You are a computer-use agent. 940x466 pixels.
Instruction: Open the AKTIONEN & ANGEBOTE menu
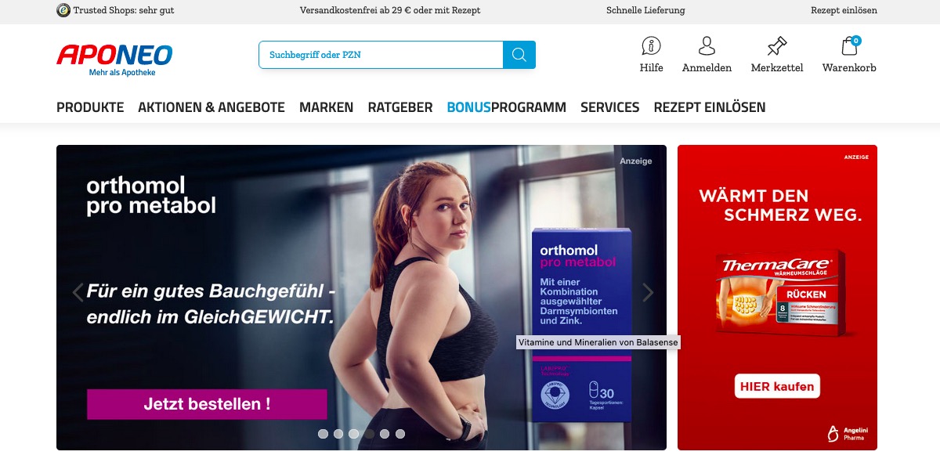[211, 107]
